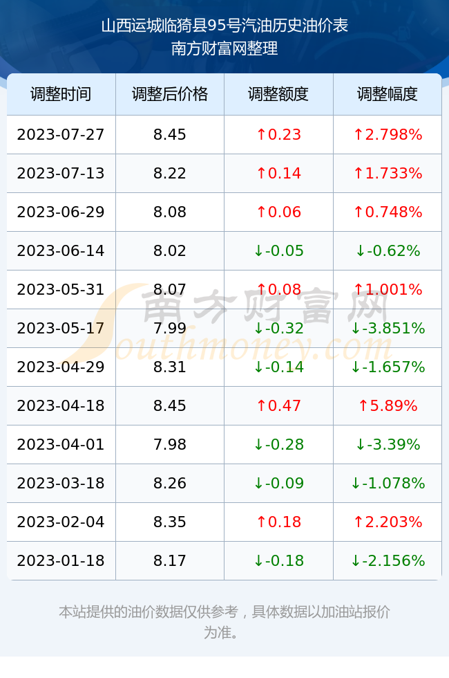Select the 2023-04-29 date cell

(61, 367)
